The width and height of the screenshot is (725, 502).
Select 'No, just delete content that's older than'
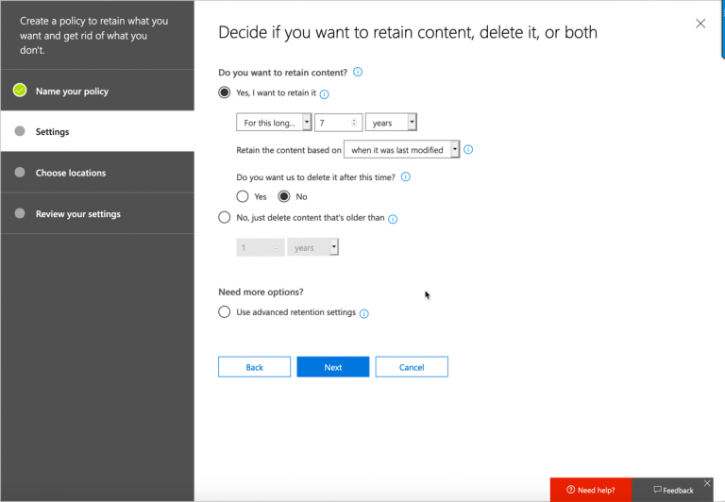pos(225,217)
